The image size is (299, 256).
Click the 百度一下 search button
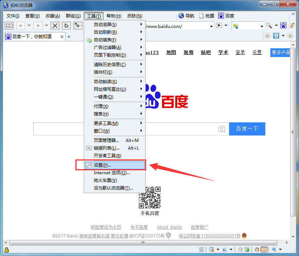247,129
